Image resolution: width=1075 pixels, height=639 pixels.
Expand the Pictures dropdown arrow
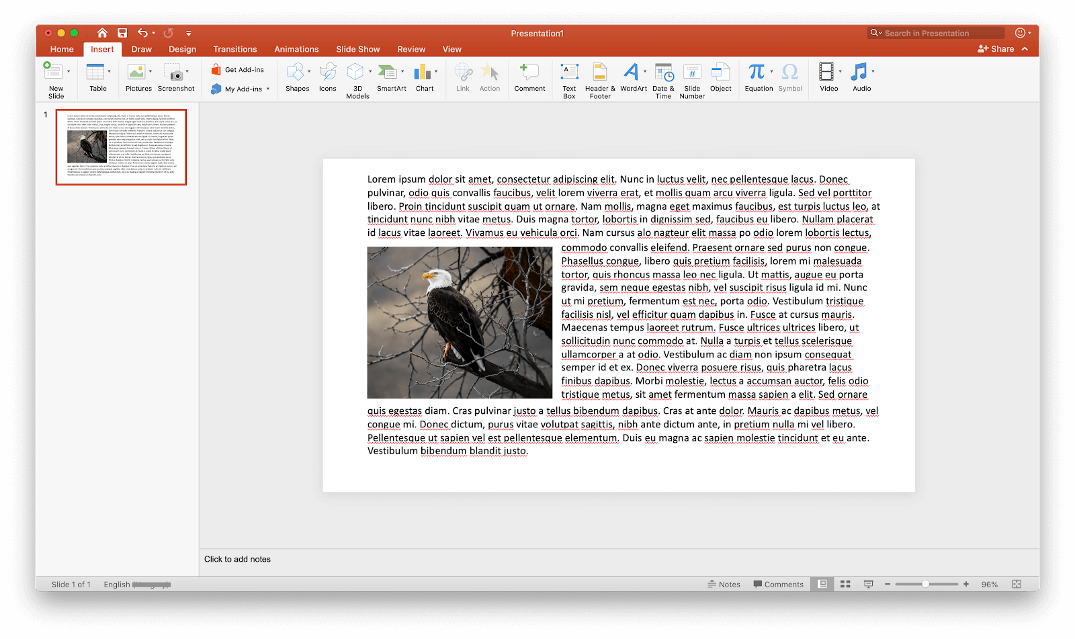point(150,71)
